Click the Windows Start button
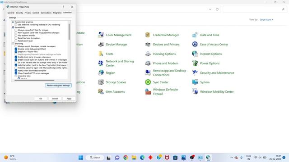 [x=81, y=157]
